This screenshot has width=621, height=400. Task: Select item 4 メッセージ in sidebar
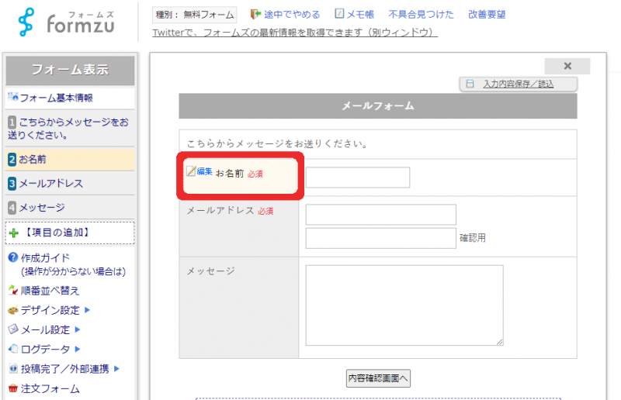click(41, 208)
